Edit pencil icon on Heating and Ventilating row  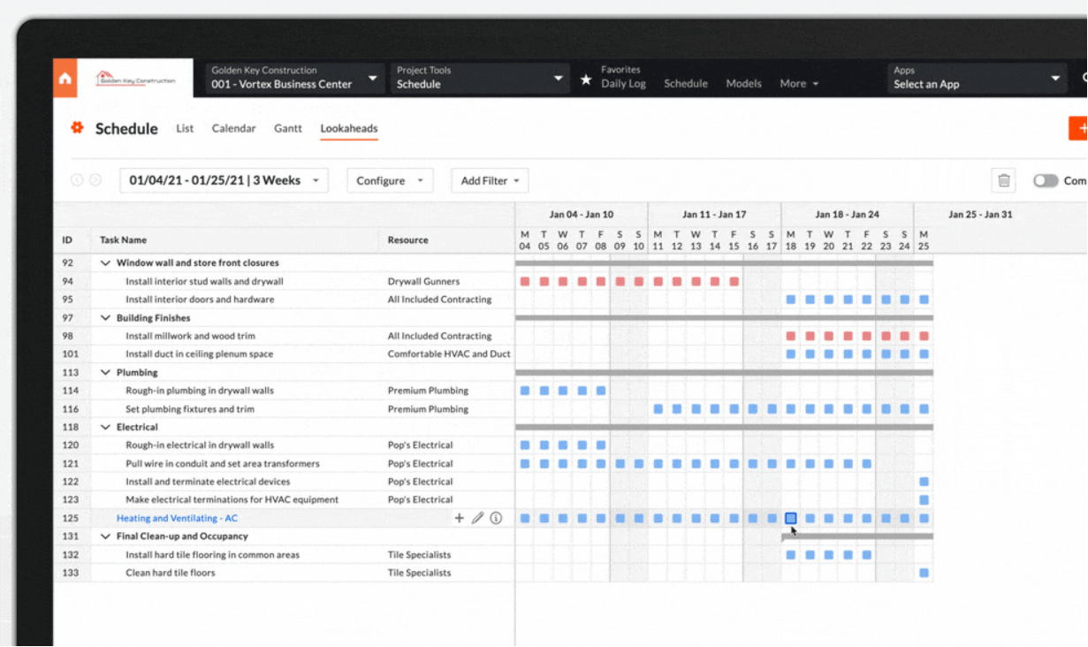point(477,518)
